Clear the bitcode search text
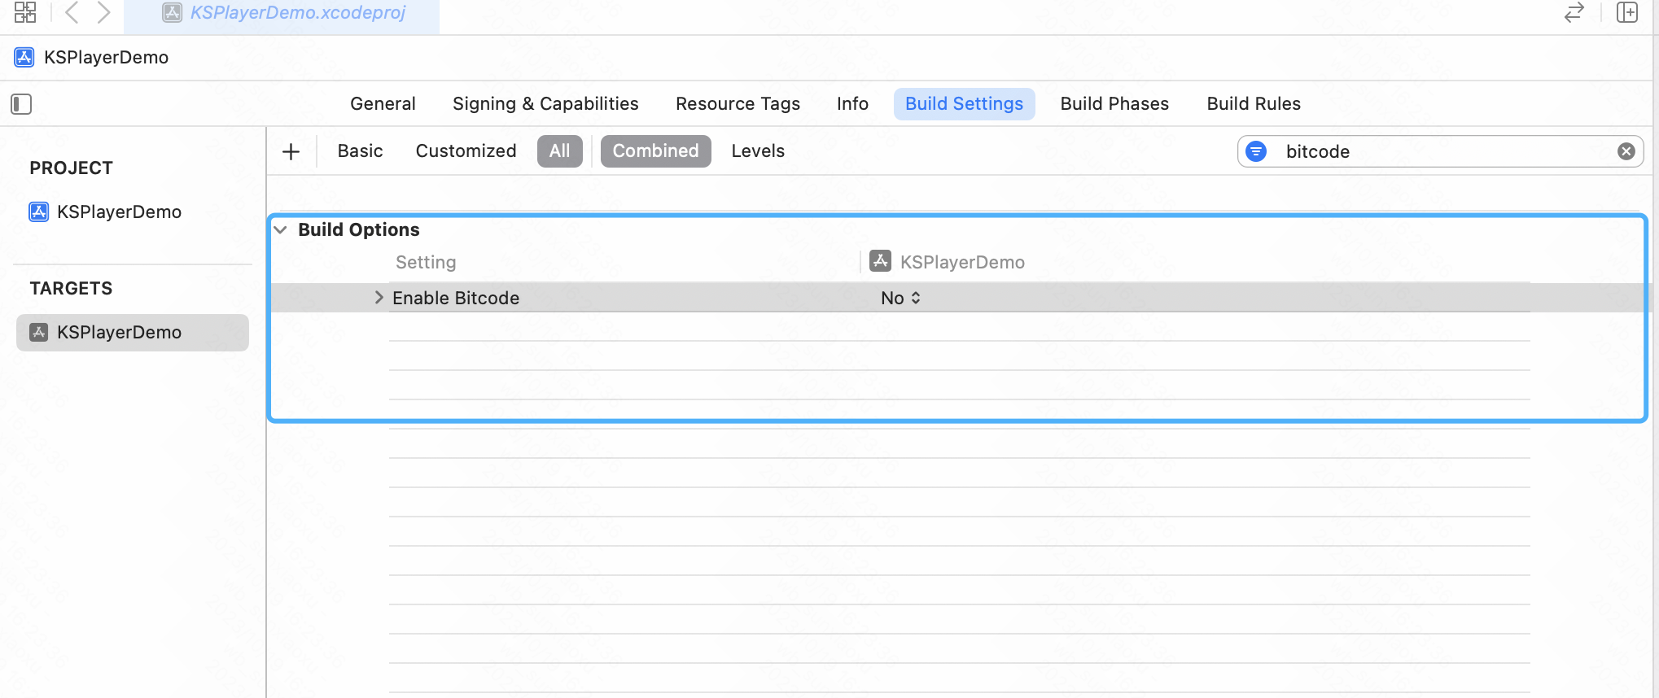This screenshot has width=1659, height=698. [x=1626, y=151]
